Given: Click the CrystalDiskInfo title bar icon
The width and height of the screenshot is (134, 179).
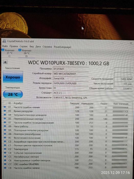Looking at the screenshot, I should 4,41.
